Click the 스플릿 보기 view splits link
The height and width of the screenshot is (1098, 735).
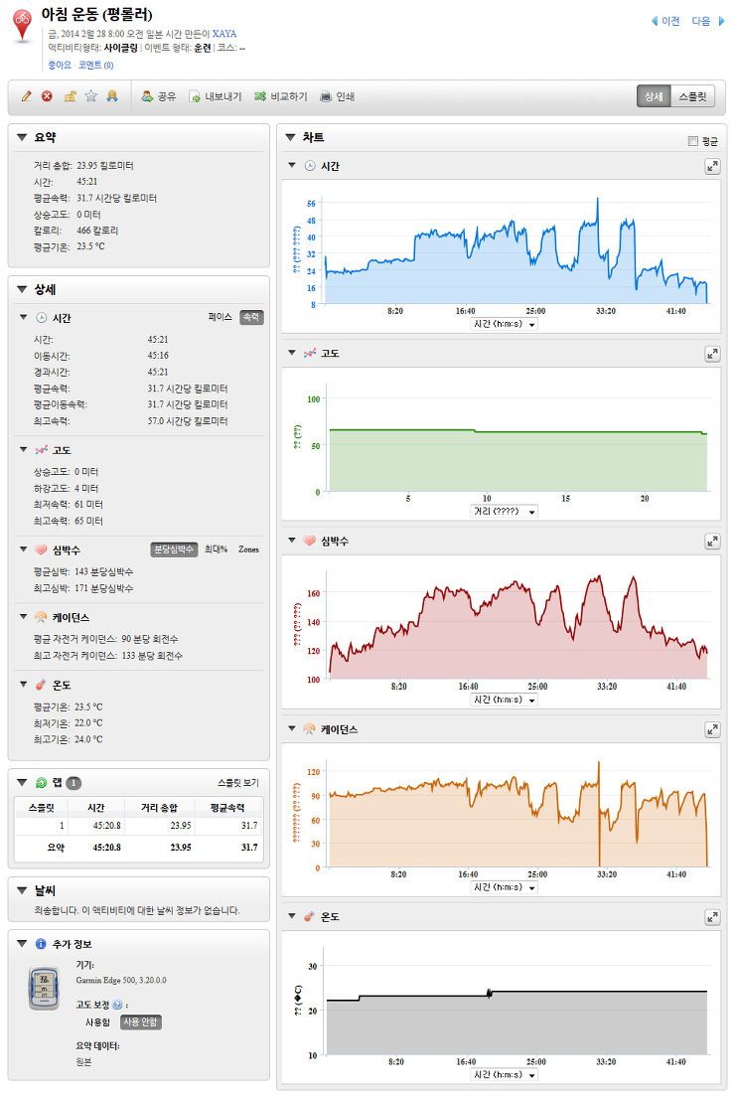[238, 783]
